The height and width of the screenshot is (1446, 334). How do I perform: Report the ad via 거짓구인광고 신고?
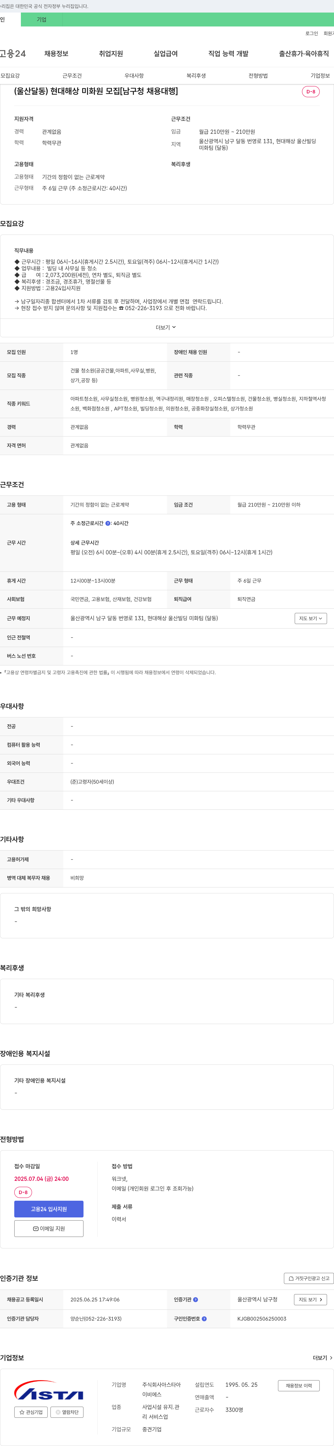point(309,1278)
